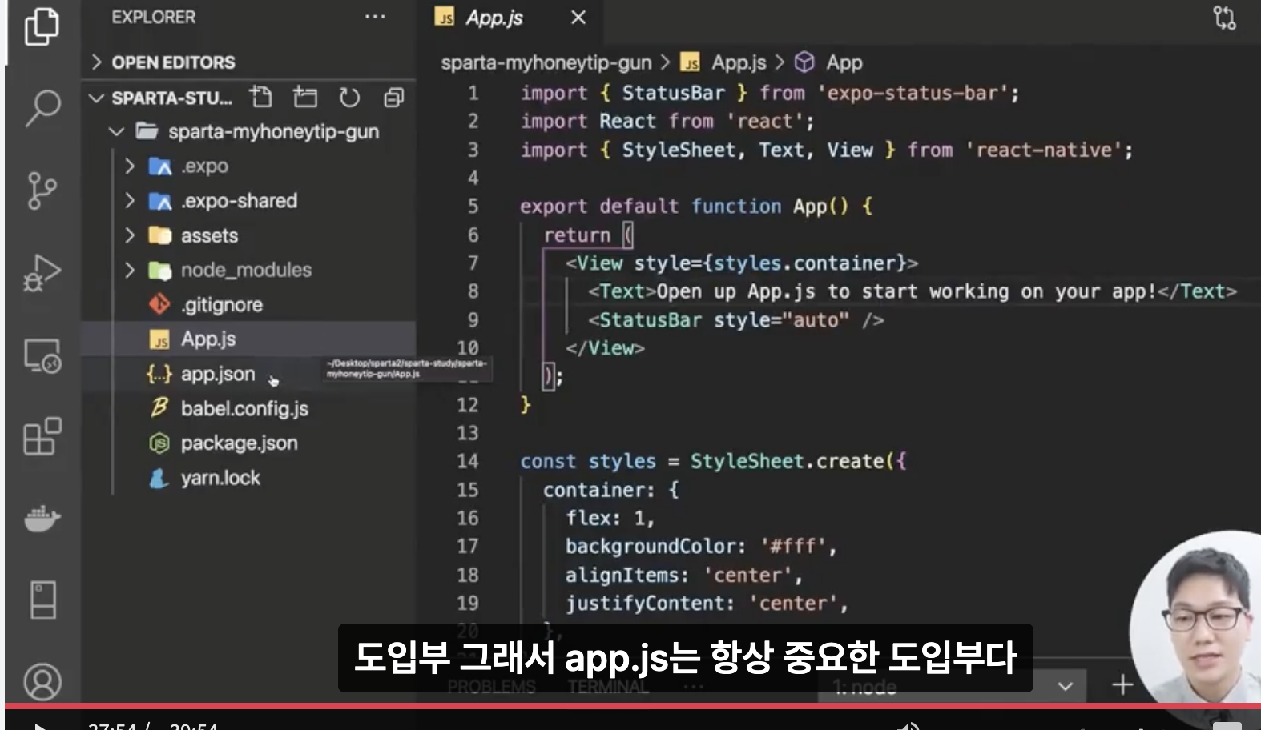
Task: Click 'styles.container' on line 7
Action: coord(804,263)
